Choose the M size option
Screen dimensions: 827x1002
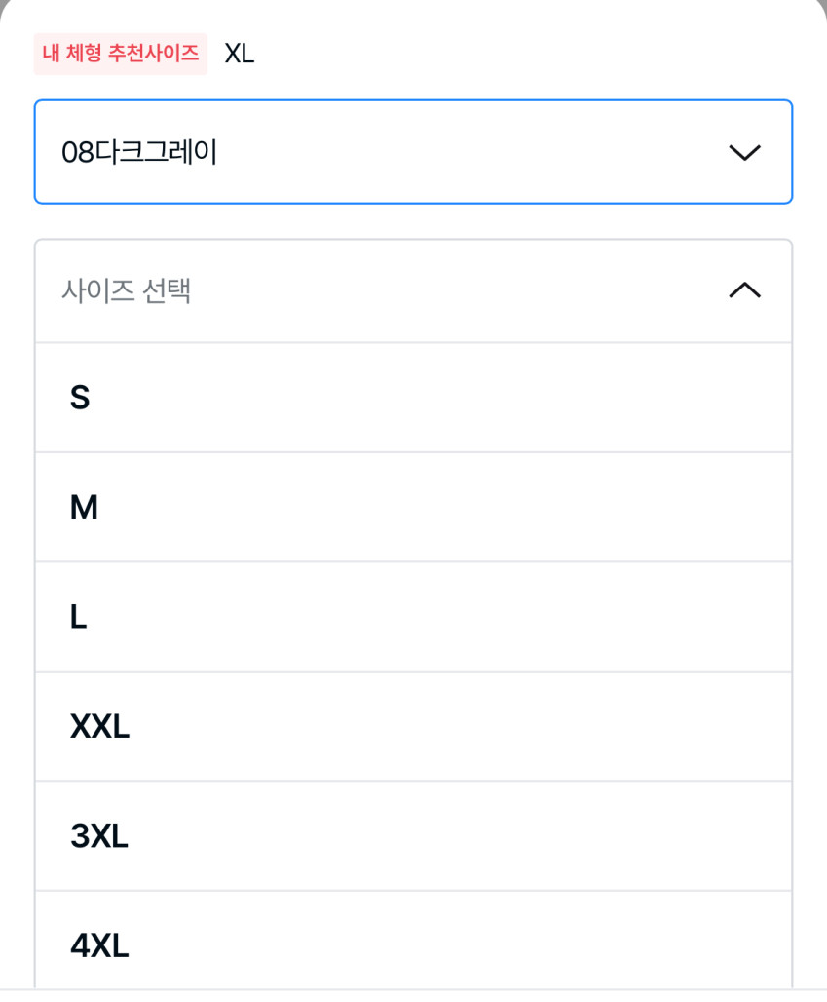(413, 507)
